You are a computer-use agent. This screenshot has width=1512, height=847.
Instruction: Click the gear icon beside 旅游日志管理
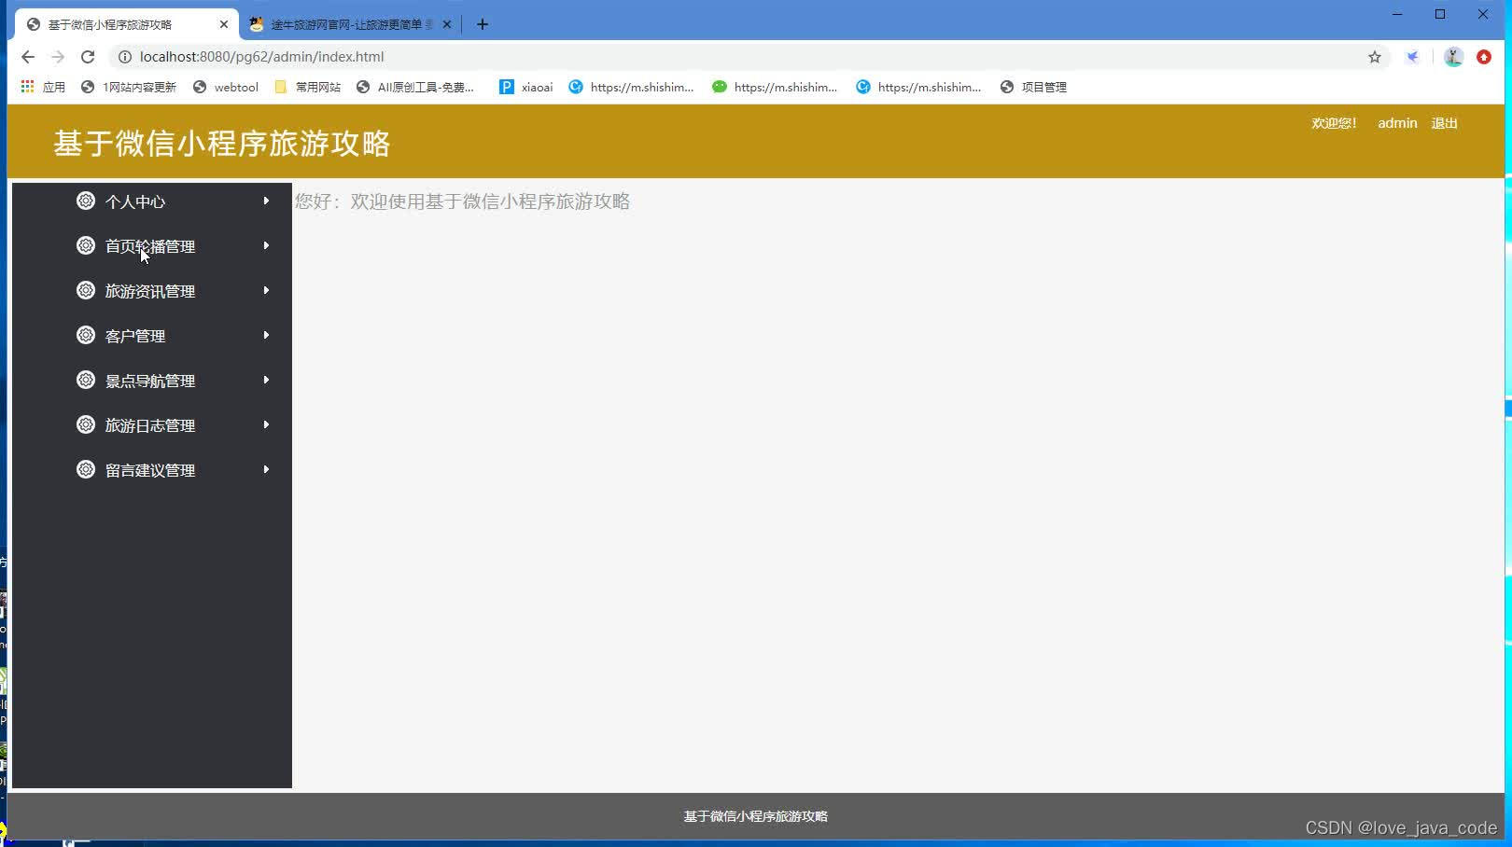[x=86, y=424]
